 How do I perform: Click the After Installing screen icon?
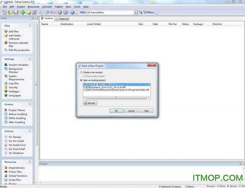tap(6, 122)
